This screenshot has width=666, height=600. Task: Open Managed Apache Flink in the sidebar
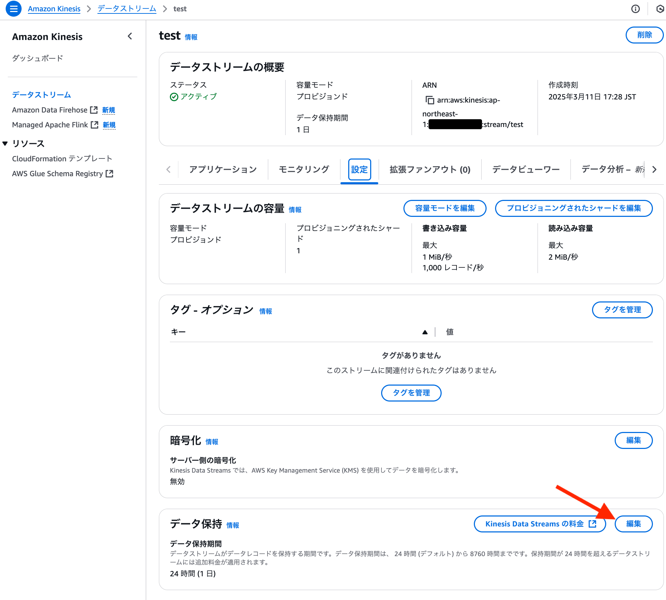(50, 125)
